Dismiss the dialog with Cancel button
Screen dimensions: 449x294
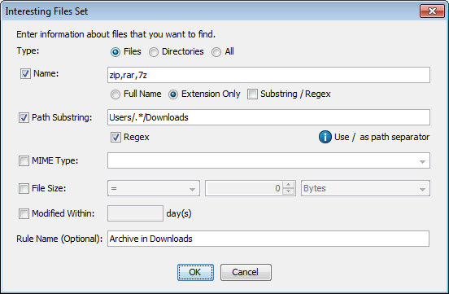pyautogui.click(x=246, y=272)
